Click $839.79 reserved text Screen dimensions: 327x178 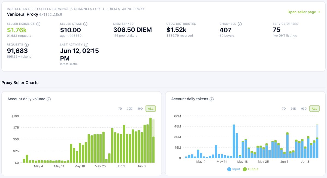coord(180,36)
